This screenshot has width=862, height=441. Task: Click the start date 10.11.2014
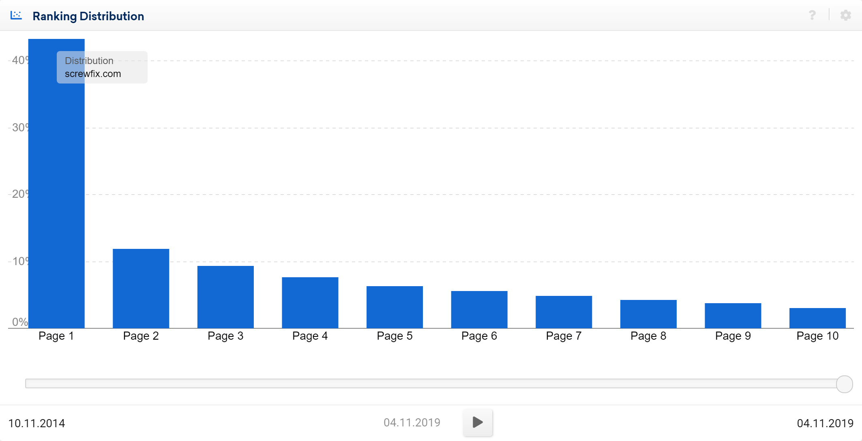point(36,423)
